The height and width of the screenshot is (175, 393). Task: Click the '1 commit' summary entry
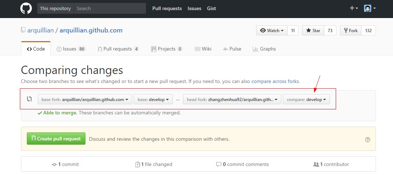point(65,164)
